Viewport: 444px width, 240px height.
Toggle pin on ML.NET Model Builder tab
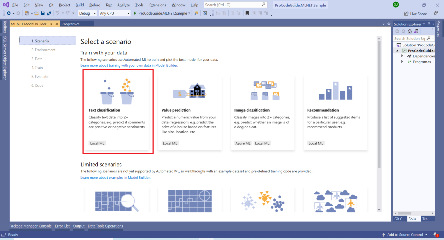pyautogui.click(x=51, y=24)
